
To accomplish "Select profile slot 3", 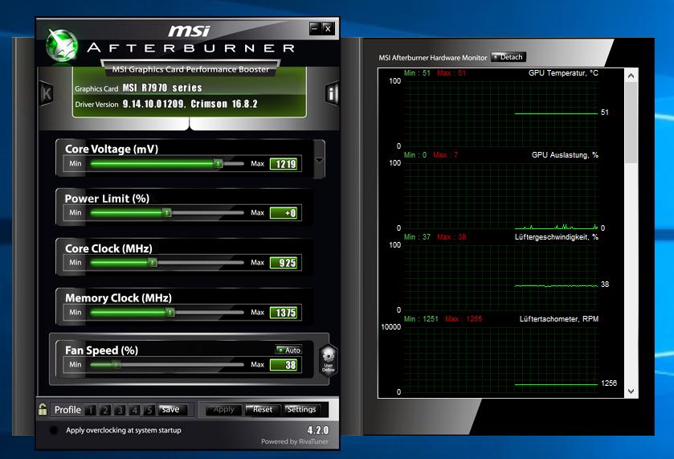I will pyautogui.click(x=120, y=410).
